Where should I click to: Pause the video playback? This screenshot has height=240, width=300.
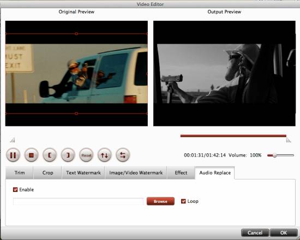coord(13,155)
